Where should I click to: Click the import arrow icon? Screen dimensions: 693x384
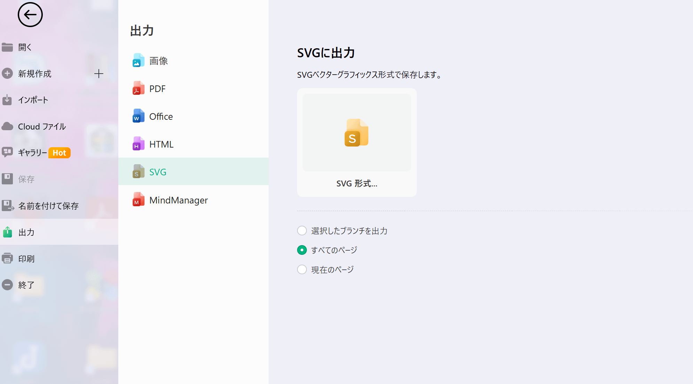[7, 100]
